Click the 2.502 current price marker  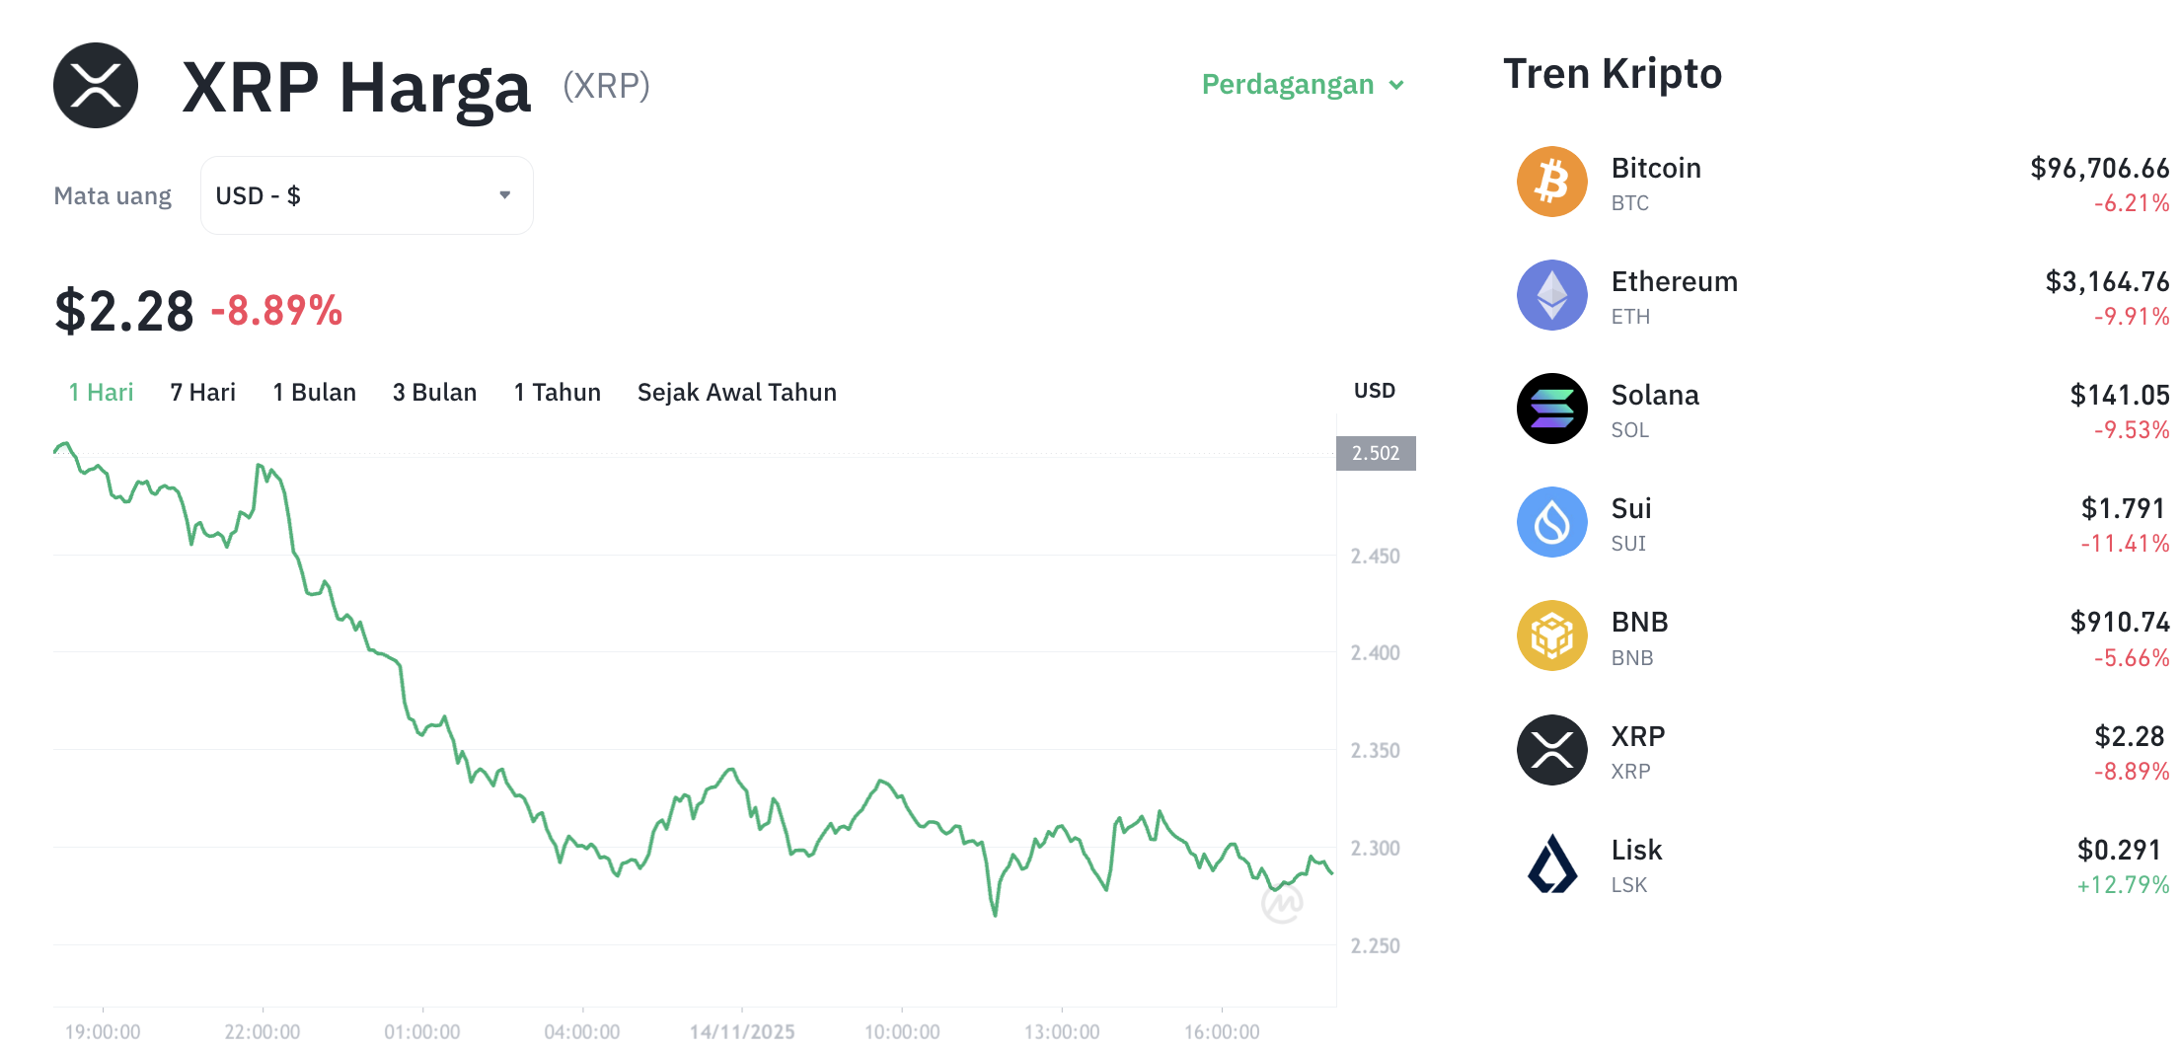click(x=1376, y=454)
